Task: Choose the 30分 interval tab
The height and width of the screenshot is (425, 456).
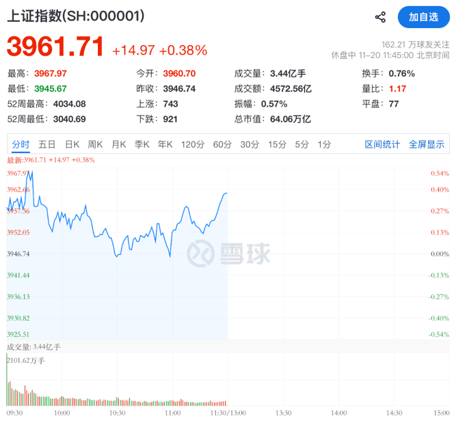Action: pos(250,144)
